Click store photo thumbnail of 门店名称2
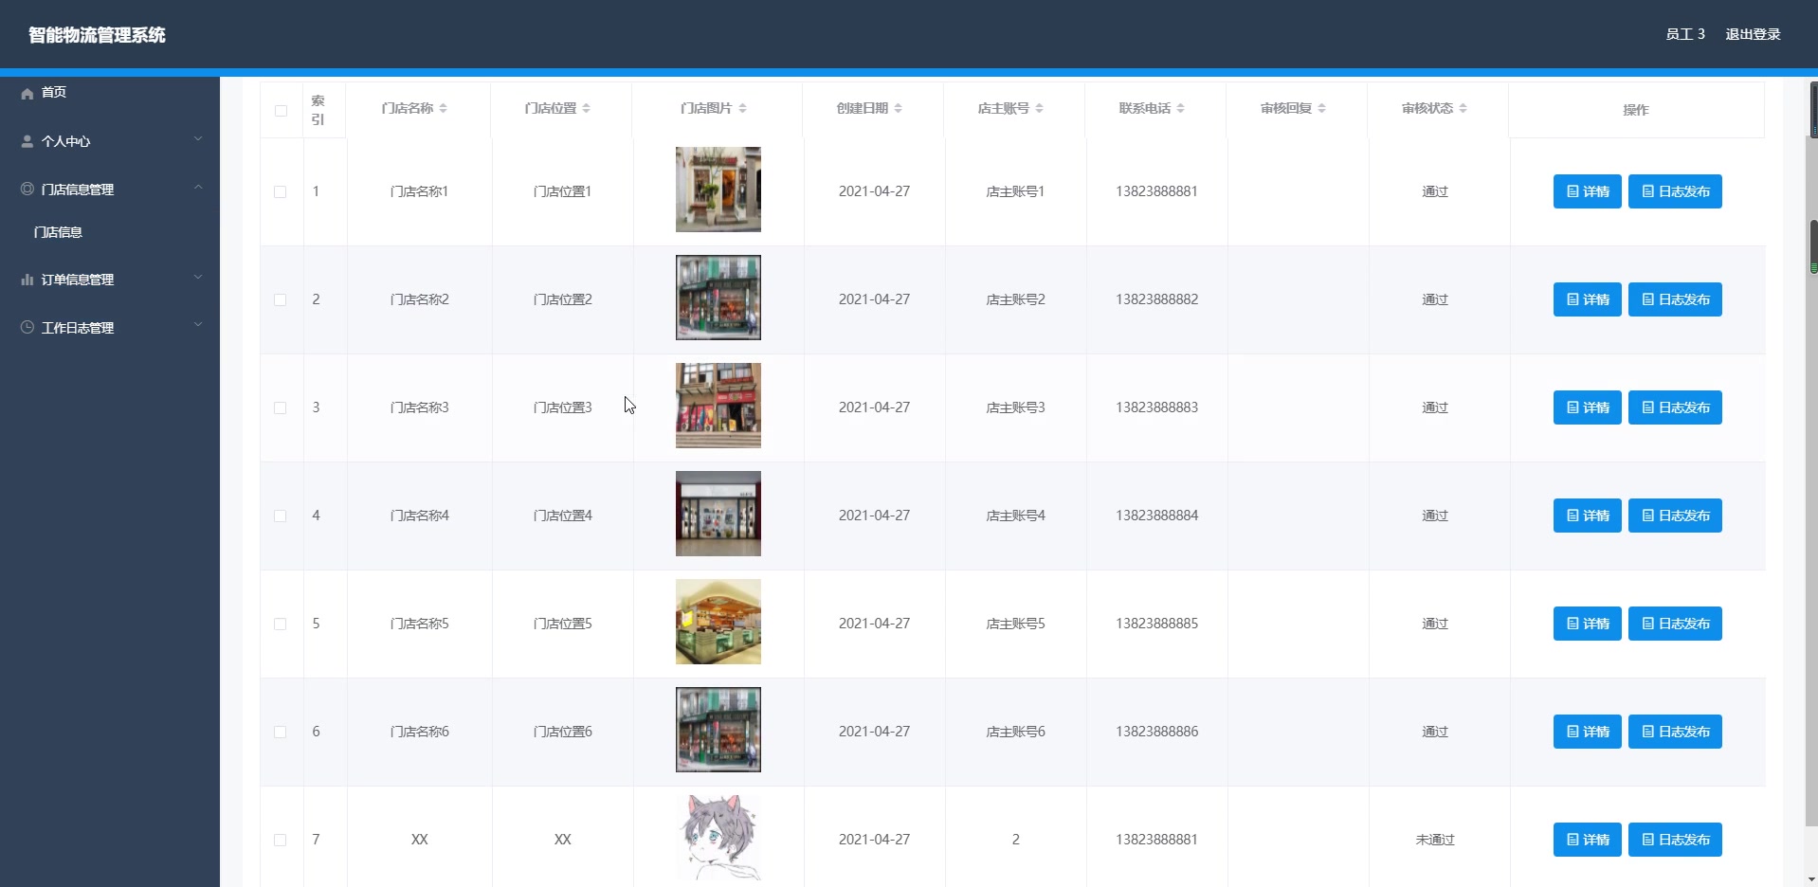 coord(718,298)
